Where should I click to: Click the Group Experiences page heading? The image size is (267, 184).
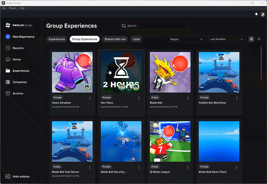point(71,26)
